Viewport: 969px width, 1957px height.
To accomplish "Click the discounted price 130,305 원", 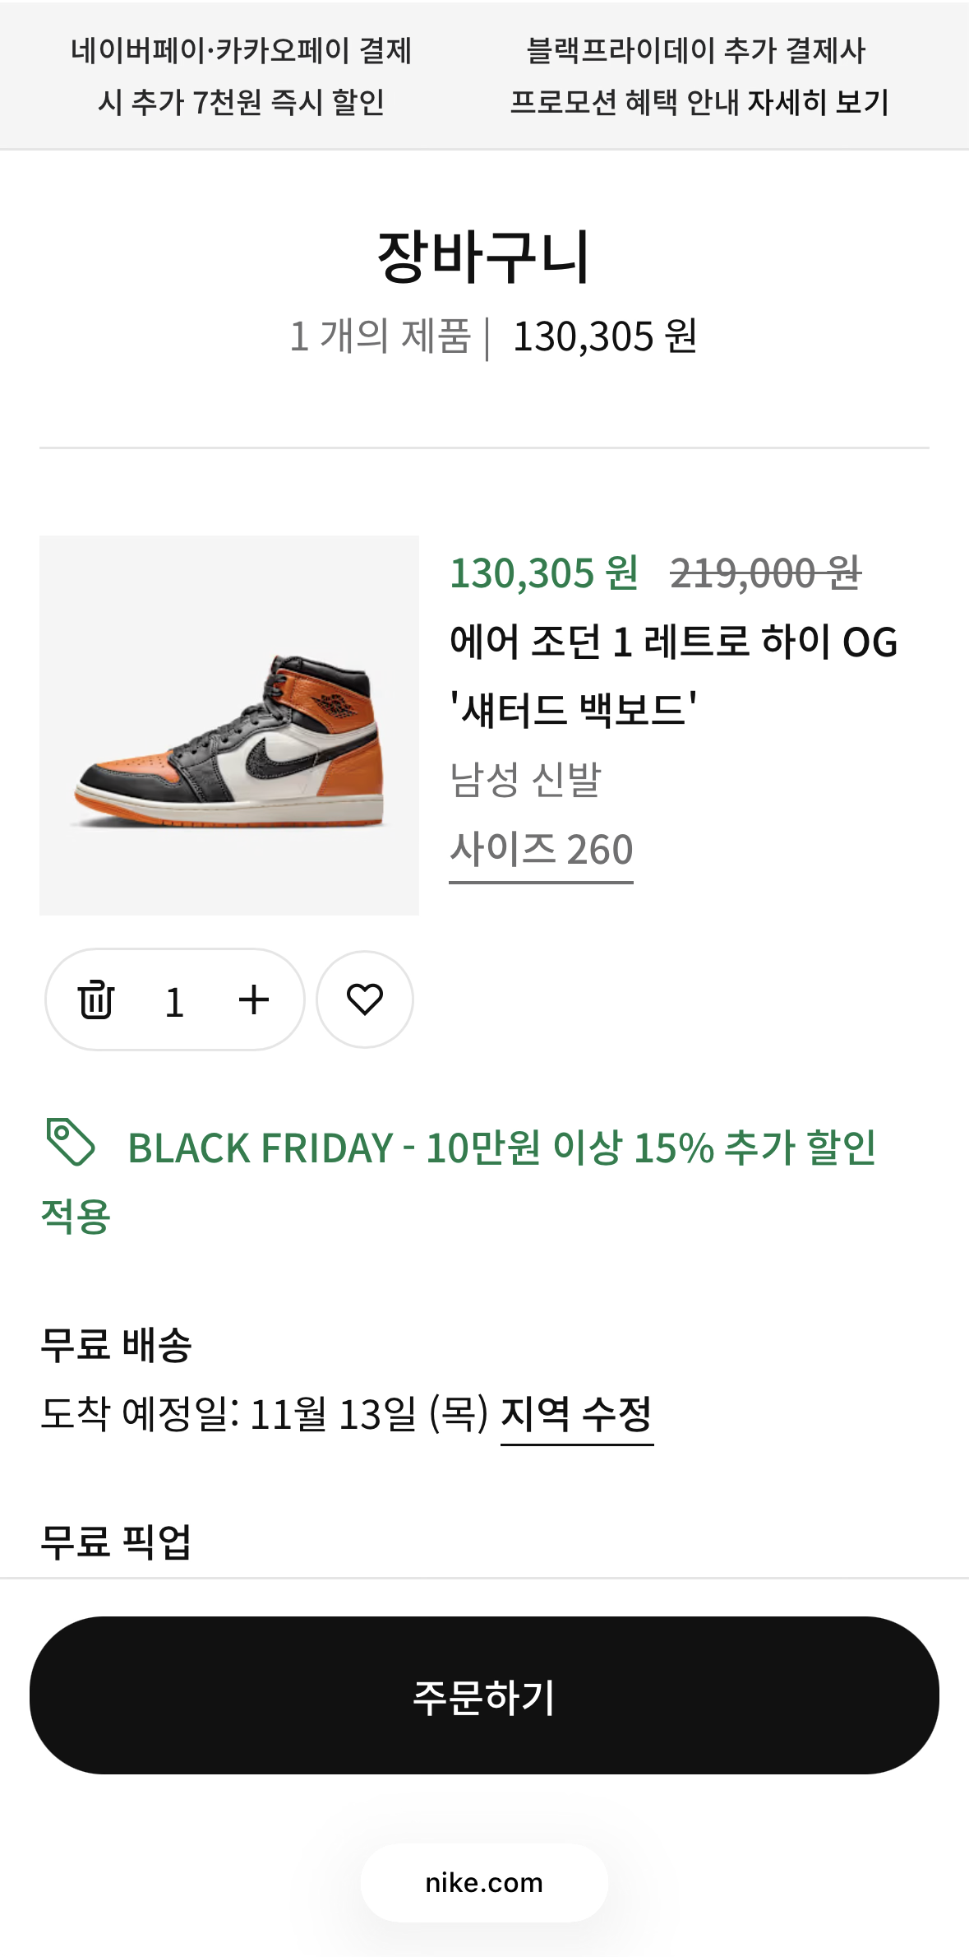I will 544,573.
